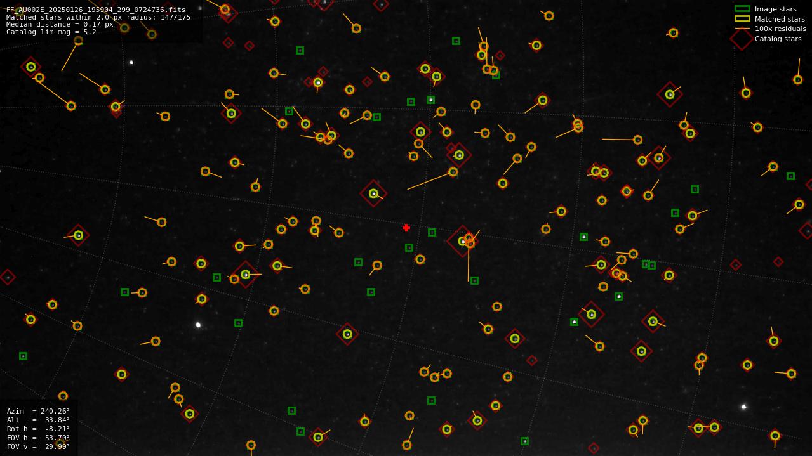This screenshot has height=456, width=812.
Task: Click the orange 100x residuals legend line
Action: [x=742, y=29]
